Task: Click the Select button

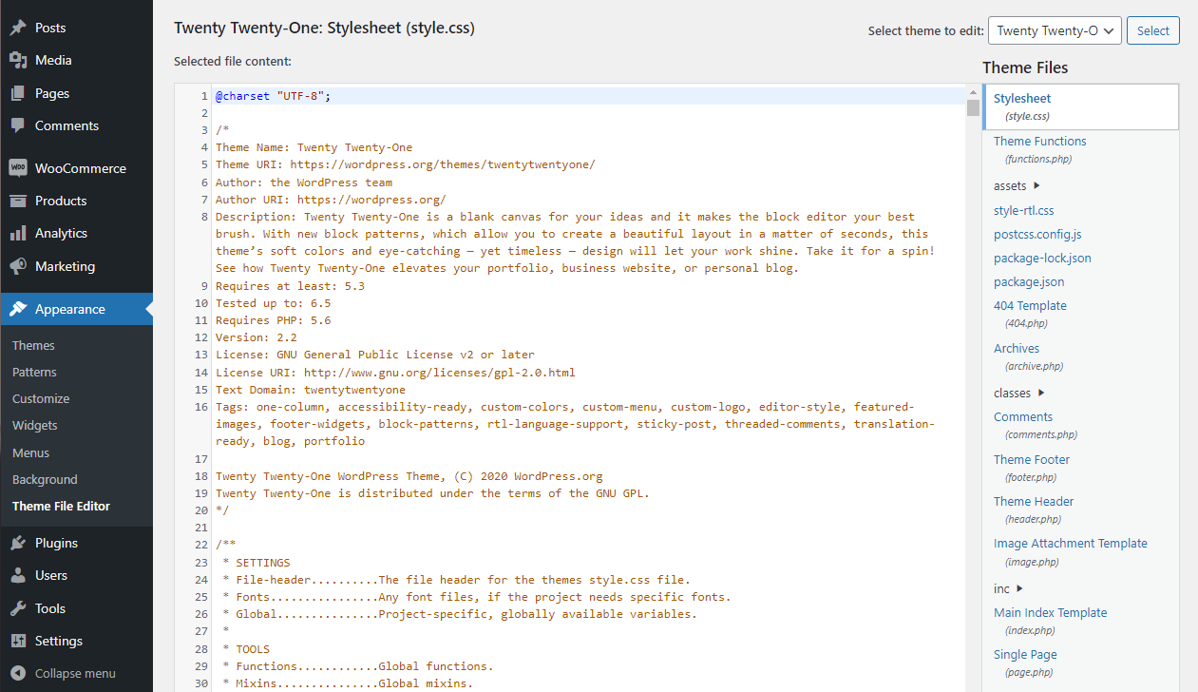Action: click(x=1152, y=30)
